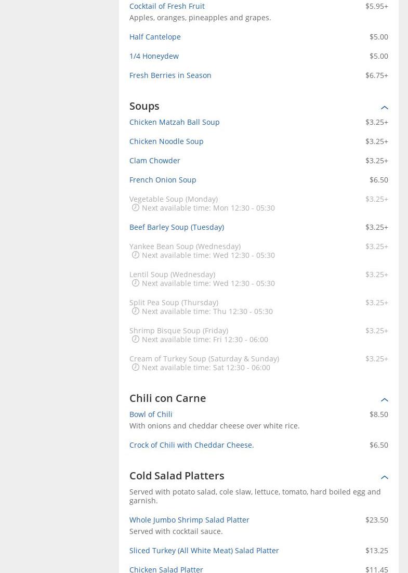Select French Onion Soup

[163, 179]
